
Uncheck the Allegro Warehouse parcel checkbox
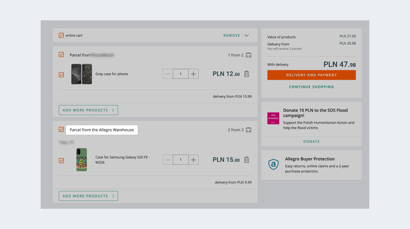click(61, 129)
